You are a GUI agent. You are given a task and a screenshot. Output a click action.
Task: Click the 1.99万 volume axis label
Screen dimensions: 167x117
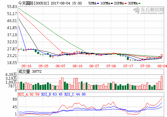(11, 82)
